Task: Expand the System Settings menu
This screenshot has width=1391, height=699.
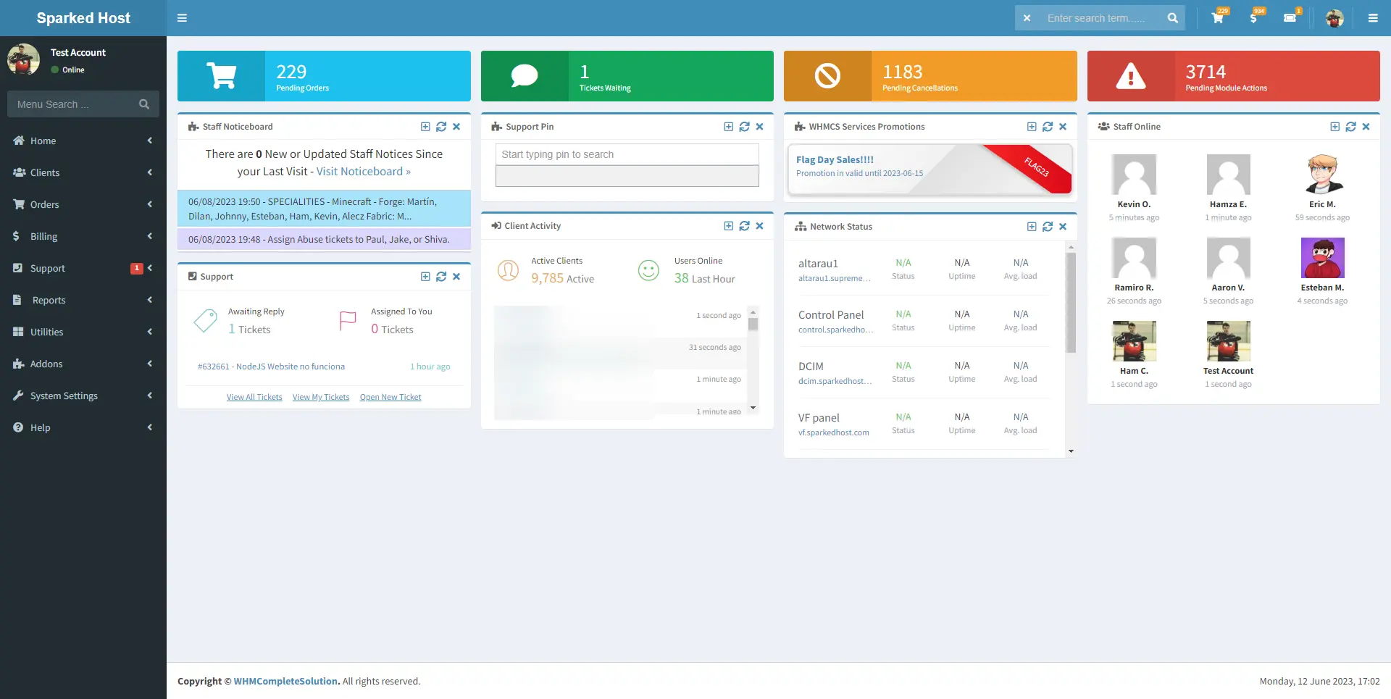Action: pos(83,395)
